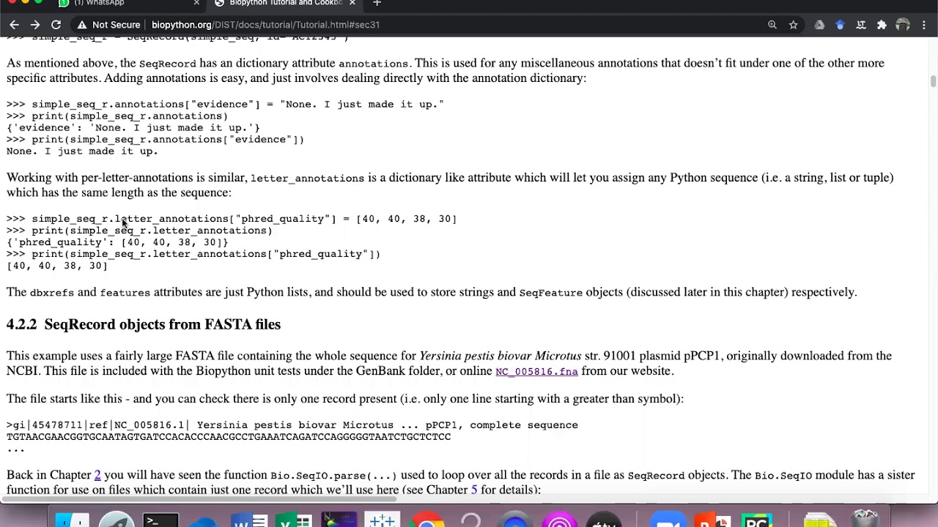
Task: Open Podcasts from the Dock
Action: (560, 520)
